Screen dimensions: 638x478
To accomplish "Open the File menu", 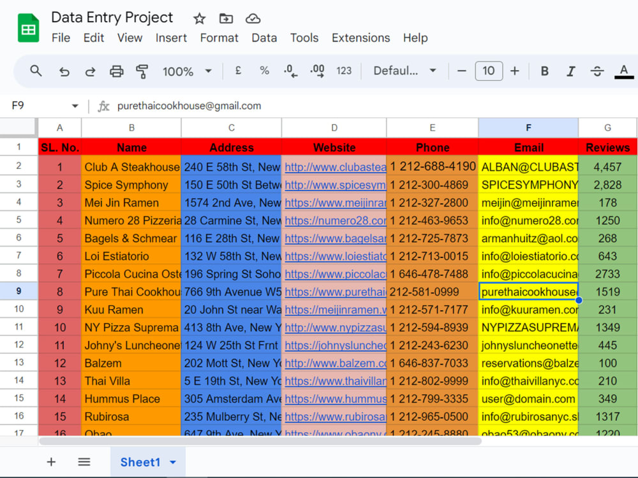I will coord(61,38).
